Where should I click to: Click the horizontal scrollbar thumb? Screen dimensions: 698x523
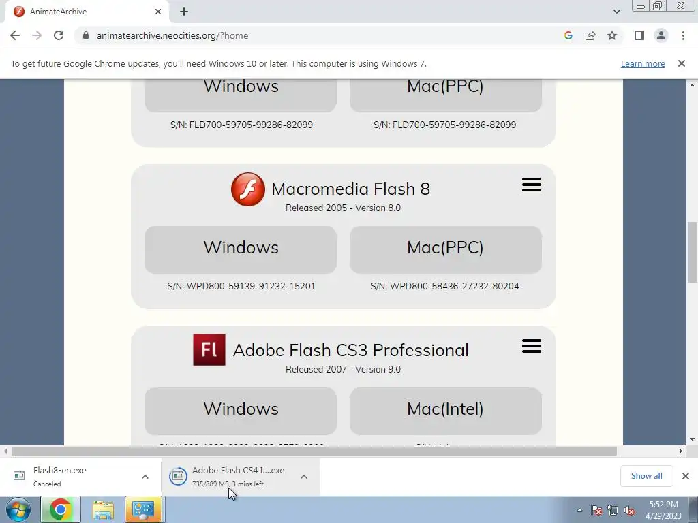(x=314, y=451)
